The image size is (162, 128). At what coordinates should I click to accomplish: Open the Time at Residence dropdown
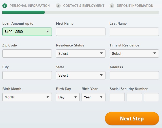pyautogui.click(x=134, y=53)
